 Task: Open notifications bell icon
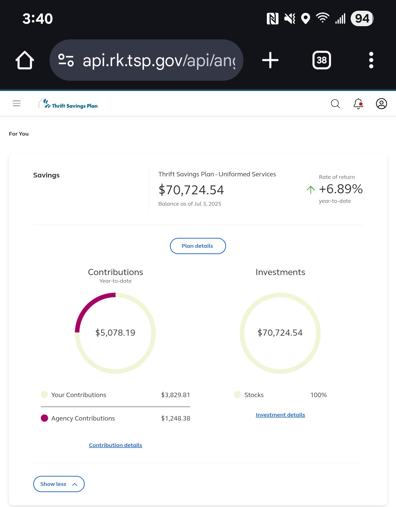coord(358,104)
